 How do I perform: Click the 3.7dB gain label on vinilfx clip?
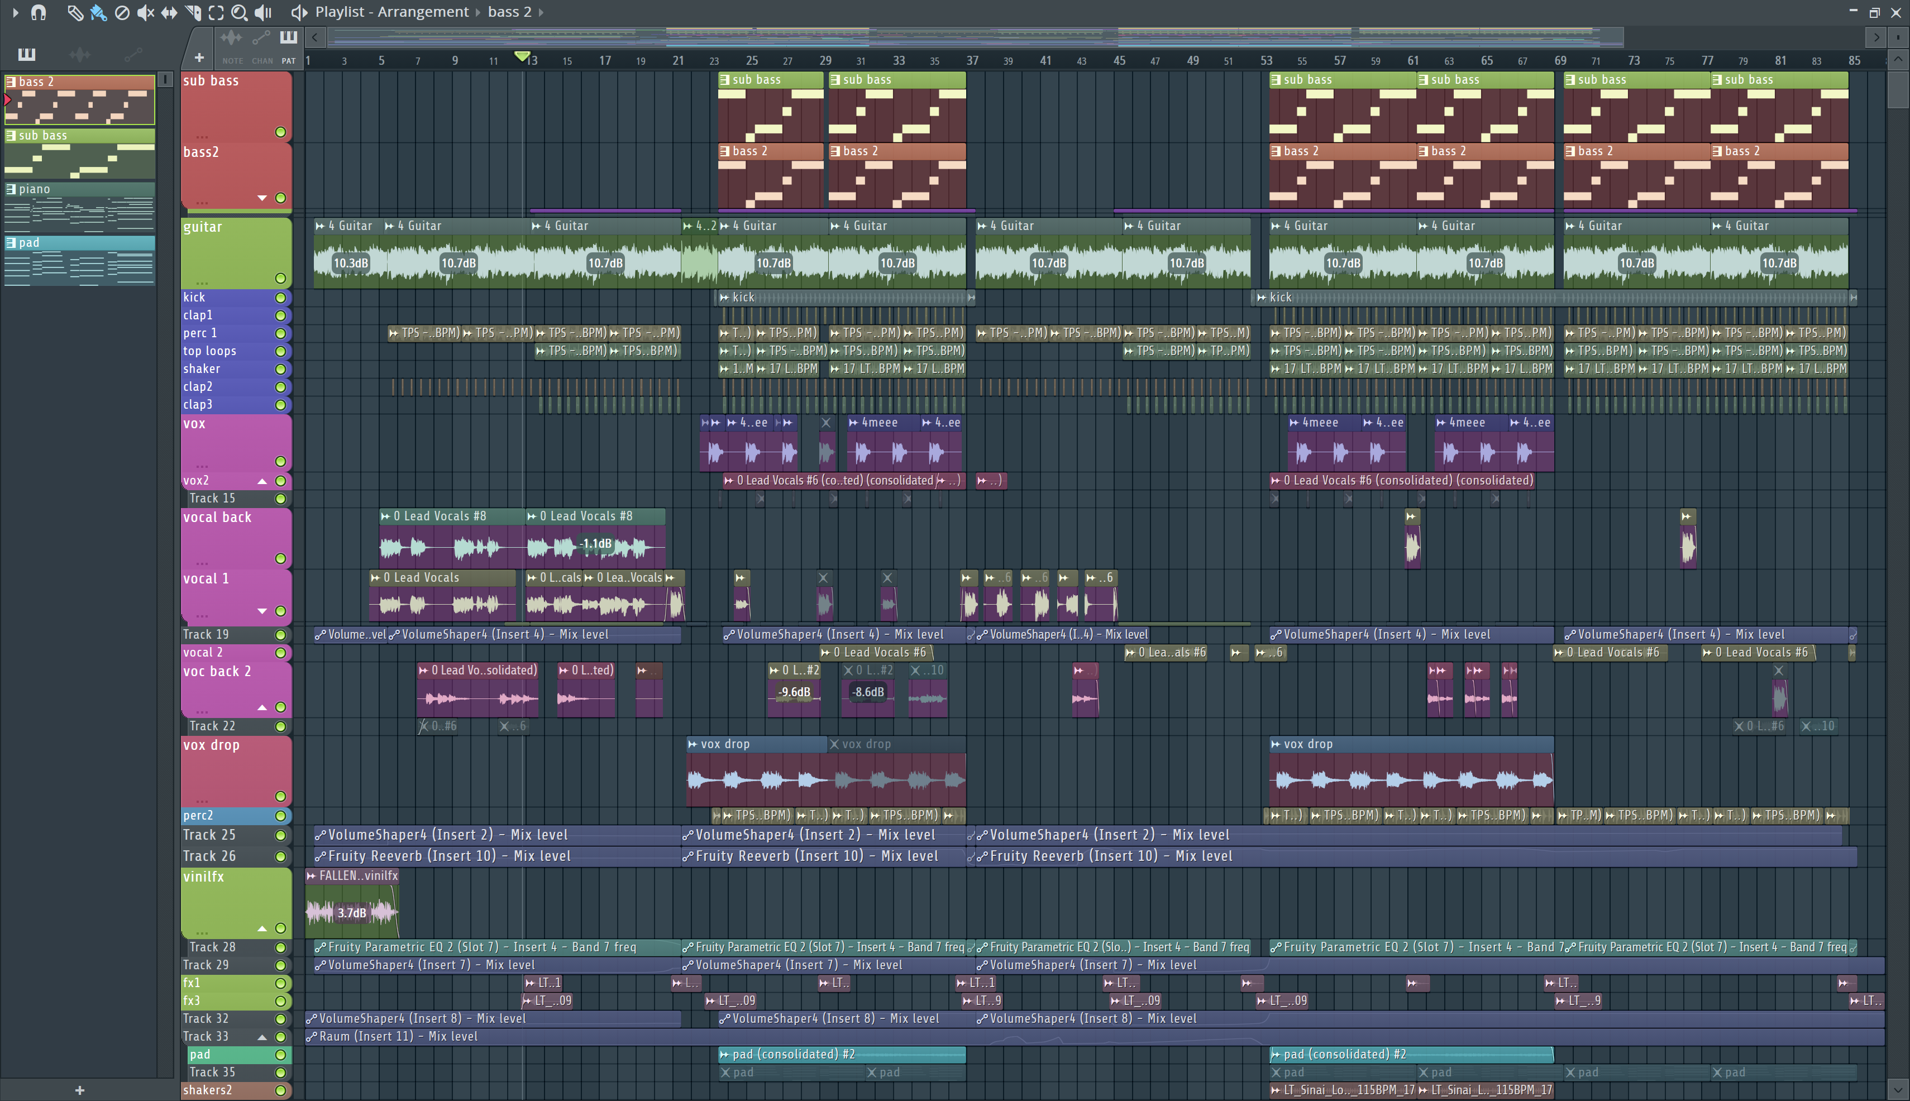pos(352,913)
